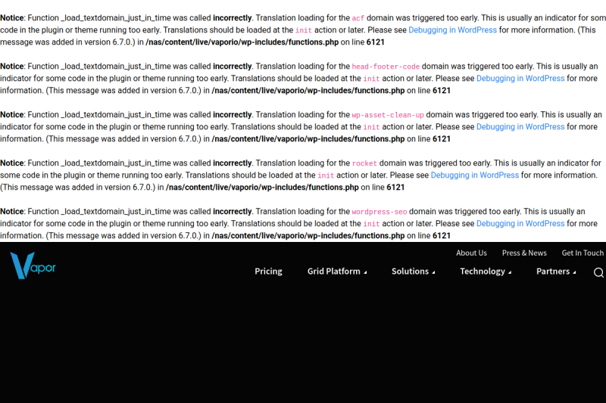Open Debugging in WordPress link in wordpress-seo notice
The height and width of the screenshot is (403, 606).
tap(520, 224)
